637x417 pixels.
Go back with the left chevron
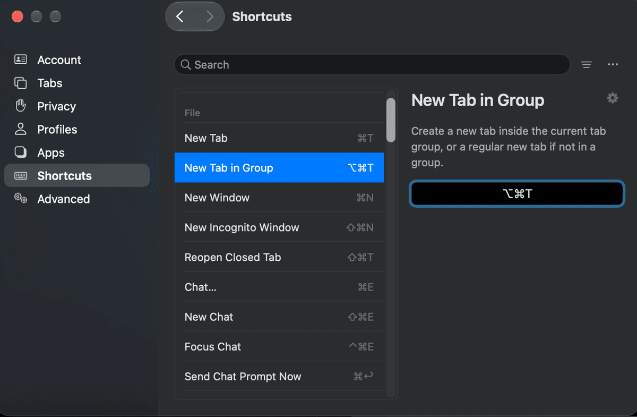click(180, 16)
